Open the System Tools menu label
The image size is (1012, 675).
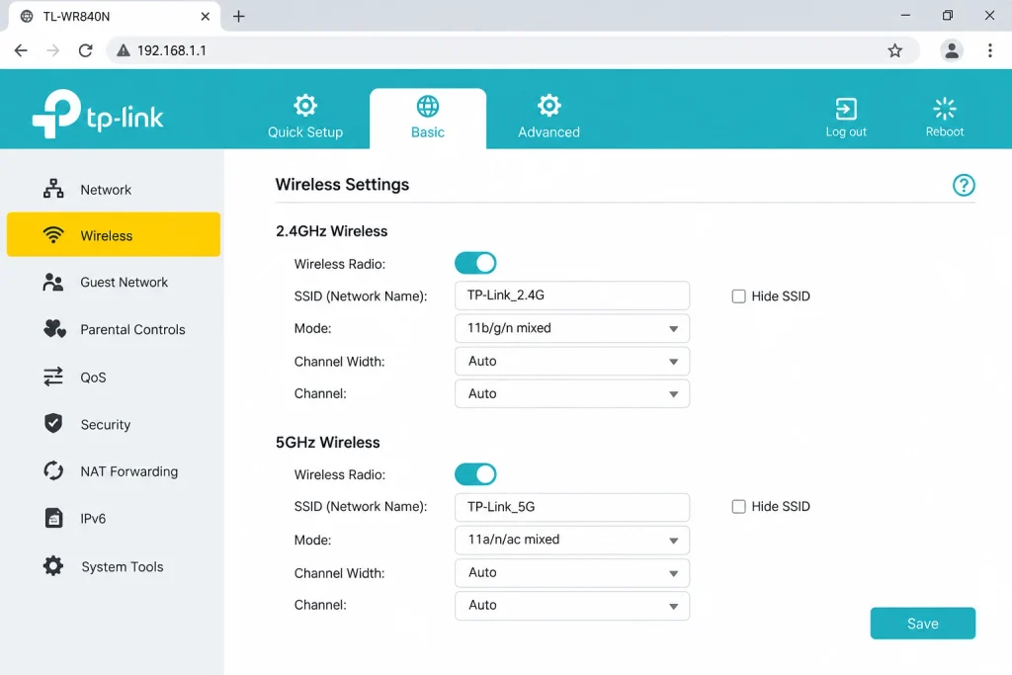click(122, 566)
